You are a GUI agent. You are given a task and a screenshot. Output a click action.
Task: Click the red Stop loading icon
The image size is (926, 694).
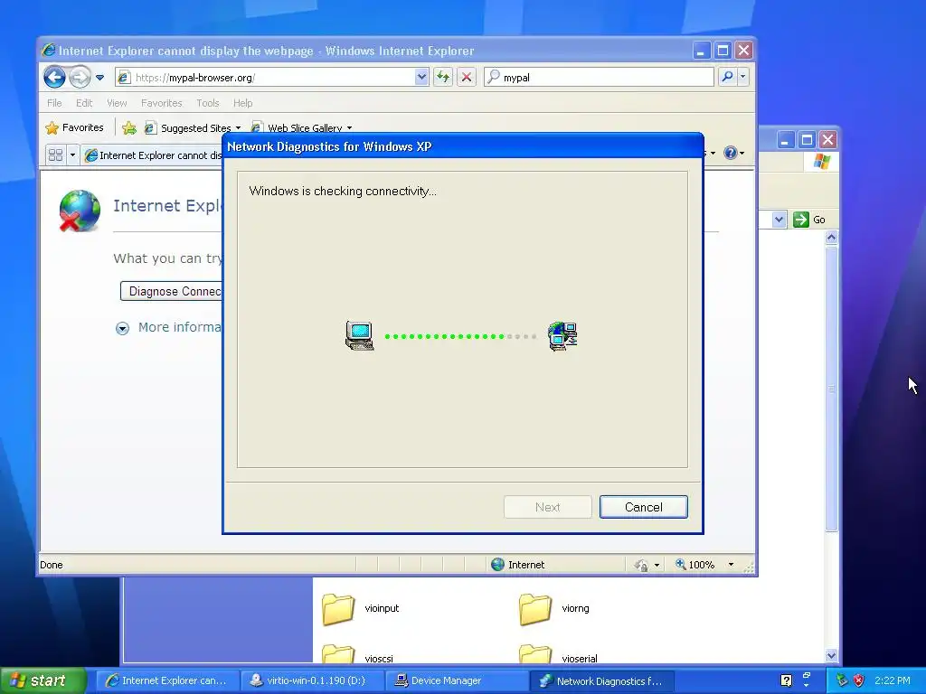click(467, 77)
